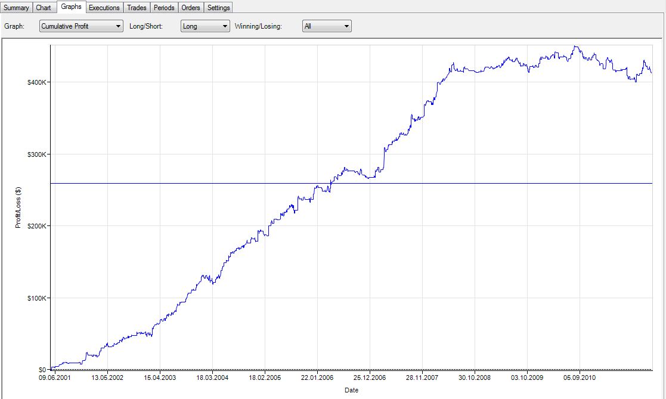Select the Graphs tab
Image resolution: width=666 pixels, height=399 pixels.
tap(71, 7)
